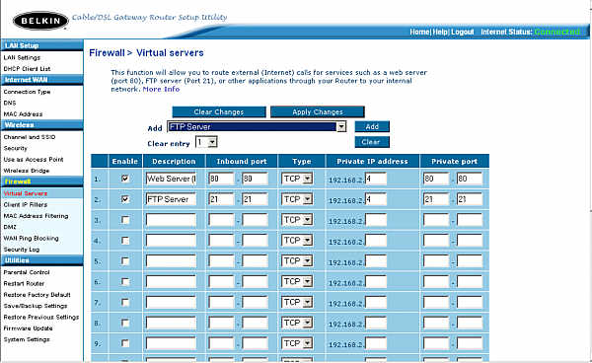Open System Settings page
This screenshot has width=592, height=363.
pyautogui.click(x=27, y=339)
